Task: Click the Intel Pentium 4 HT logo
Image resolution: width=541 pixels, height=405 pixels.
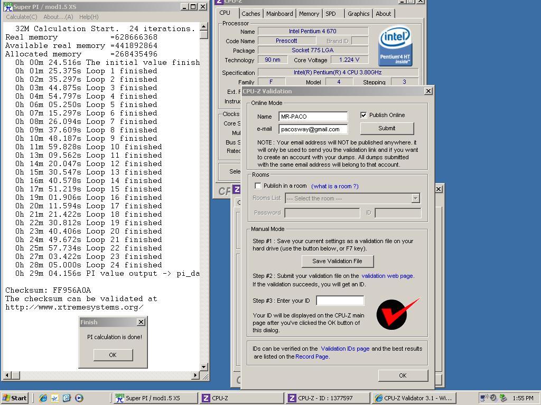Action: click(395, 46)
